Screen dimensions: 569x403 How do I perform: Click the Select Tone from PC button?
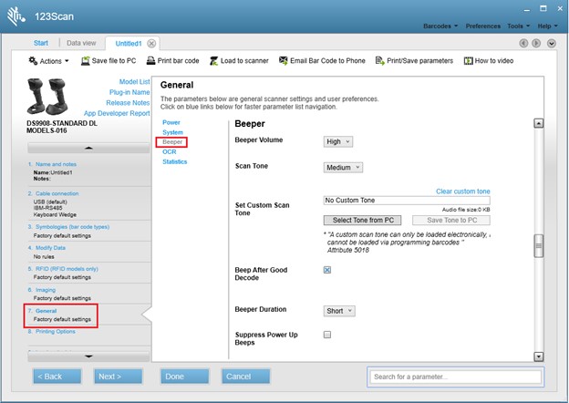pos(360,221)
